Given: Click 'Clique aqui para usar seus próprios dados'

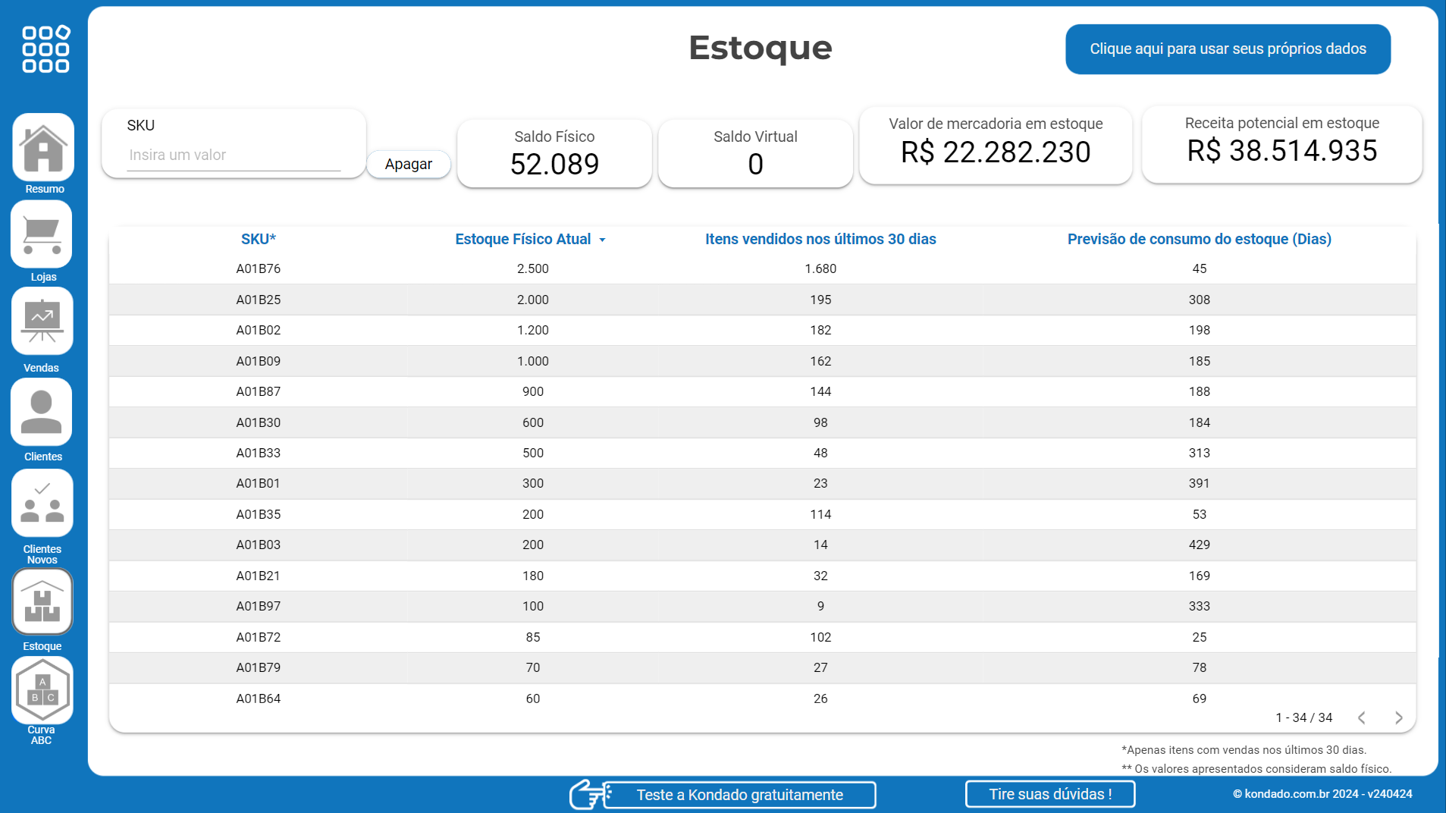Looking at the screenshot, I should tap(1228, 49).
